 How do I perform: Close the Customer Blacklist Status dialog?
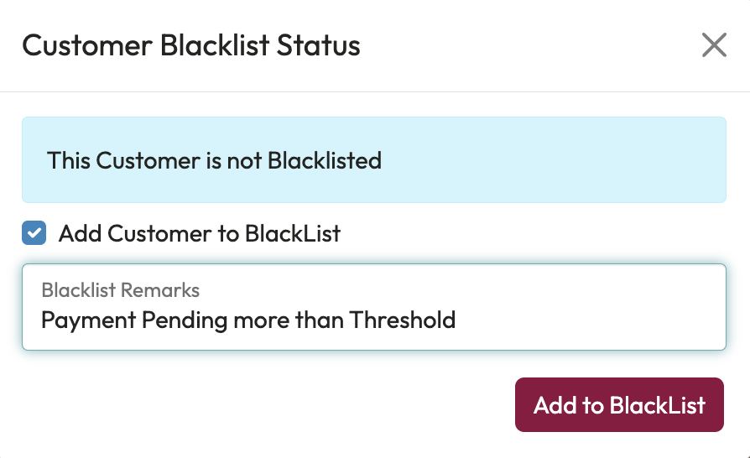pyautogui.click(x=714, y=45)
